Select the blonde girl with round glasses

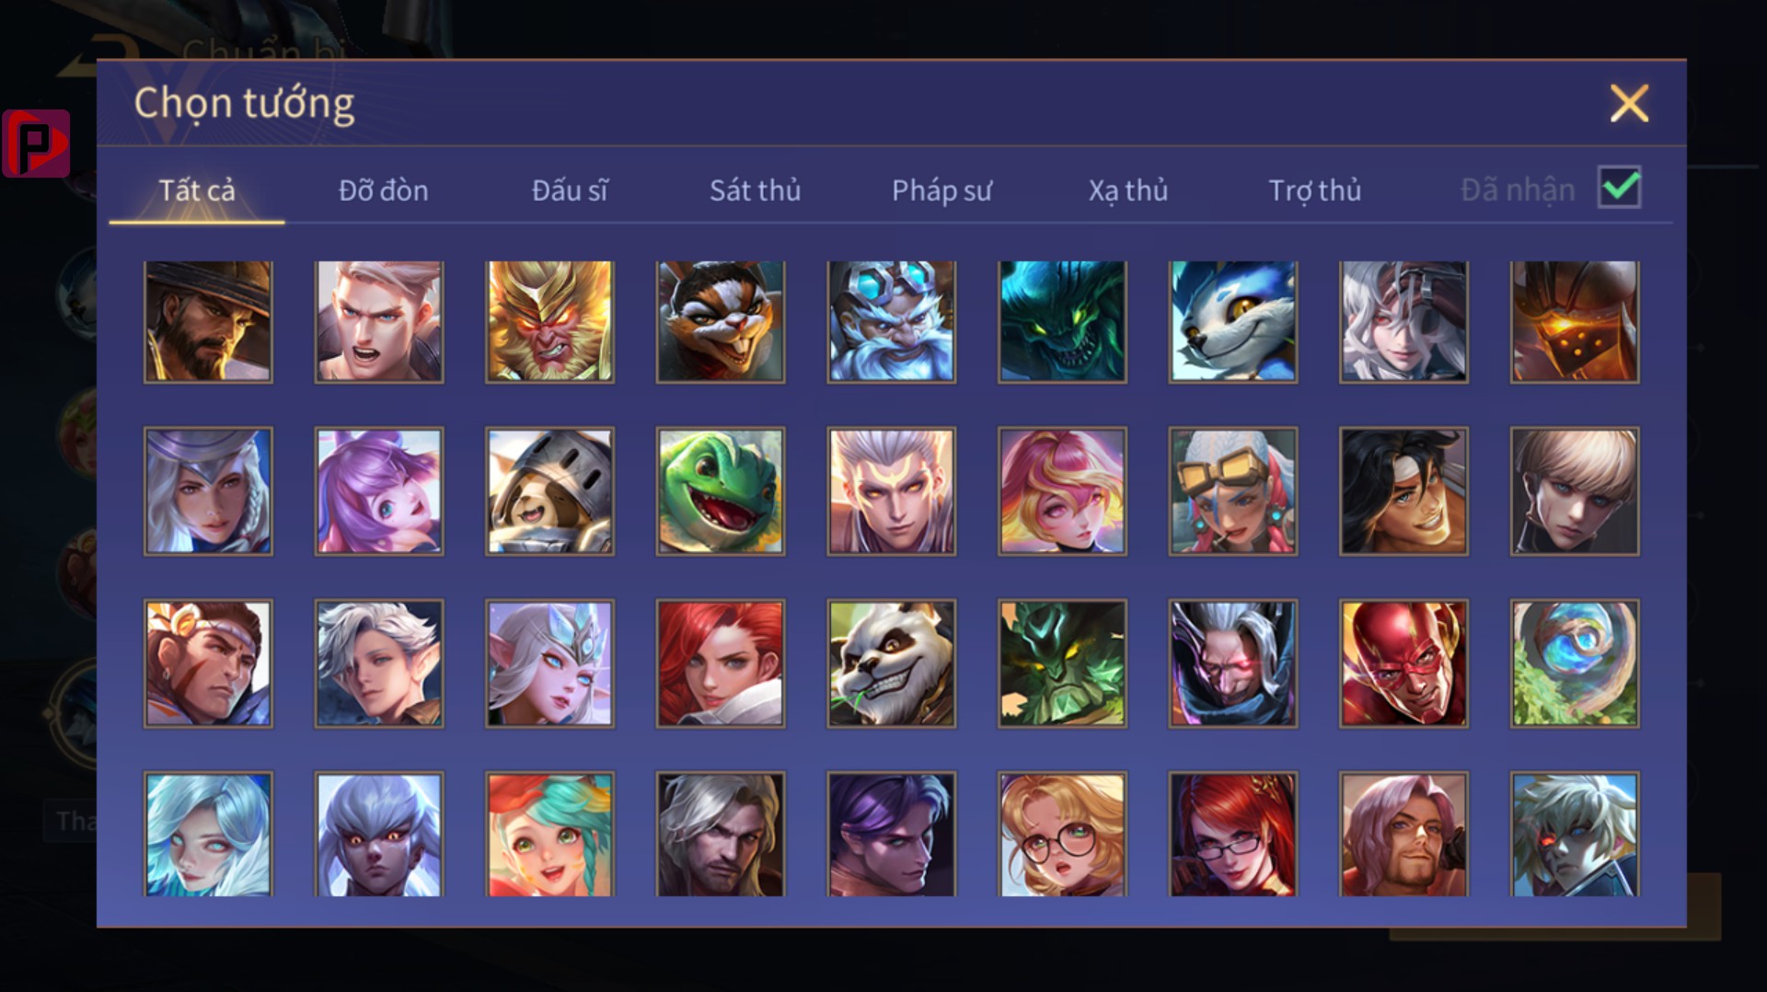coord(1062,834)
